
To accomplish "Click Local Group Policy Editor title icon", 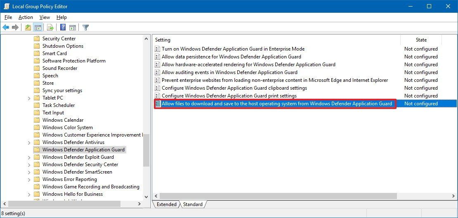I will pos(7,6).
